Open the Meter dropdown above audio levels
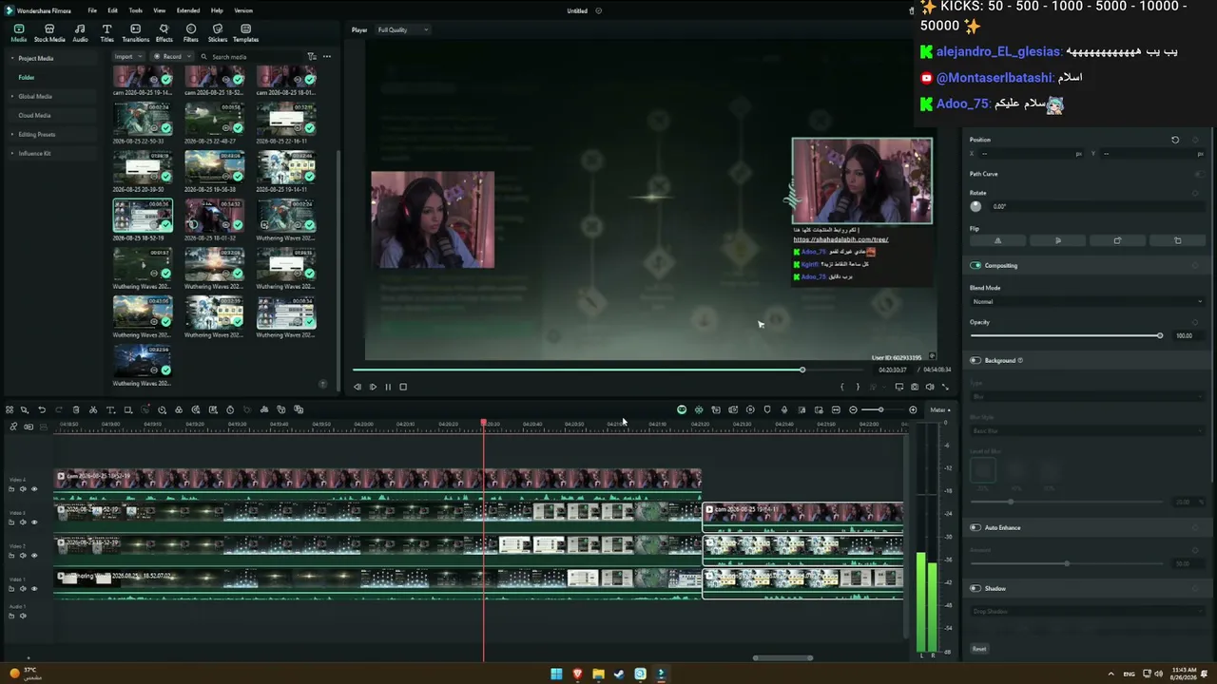This screenshot has width=1217, height=684. (939, 410)
